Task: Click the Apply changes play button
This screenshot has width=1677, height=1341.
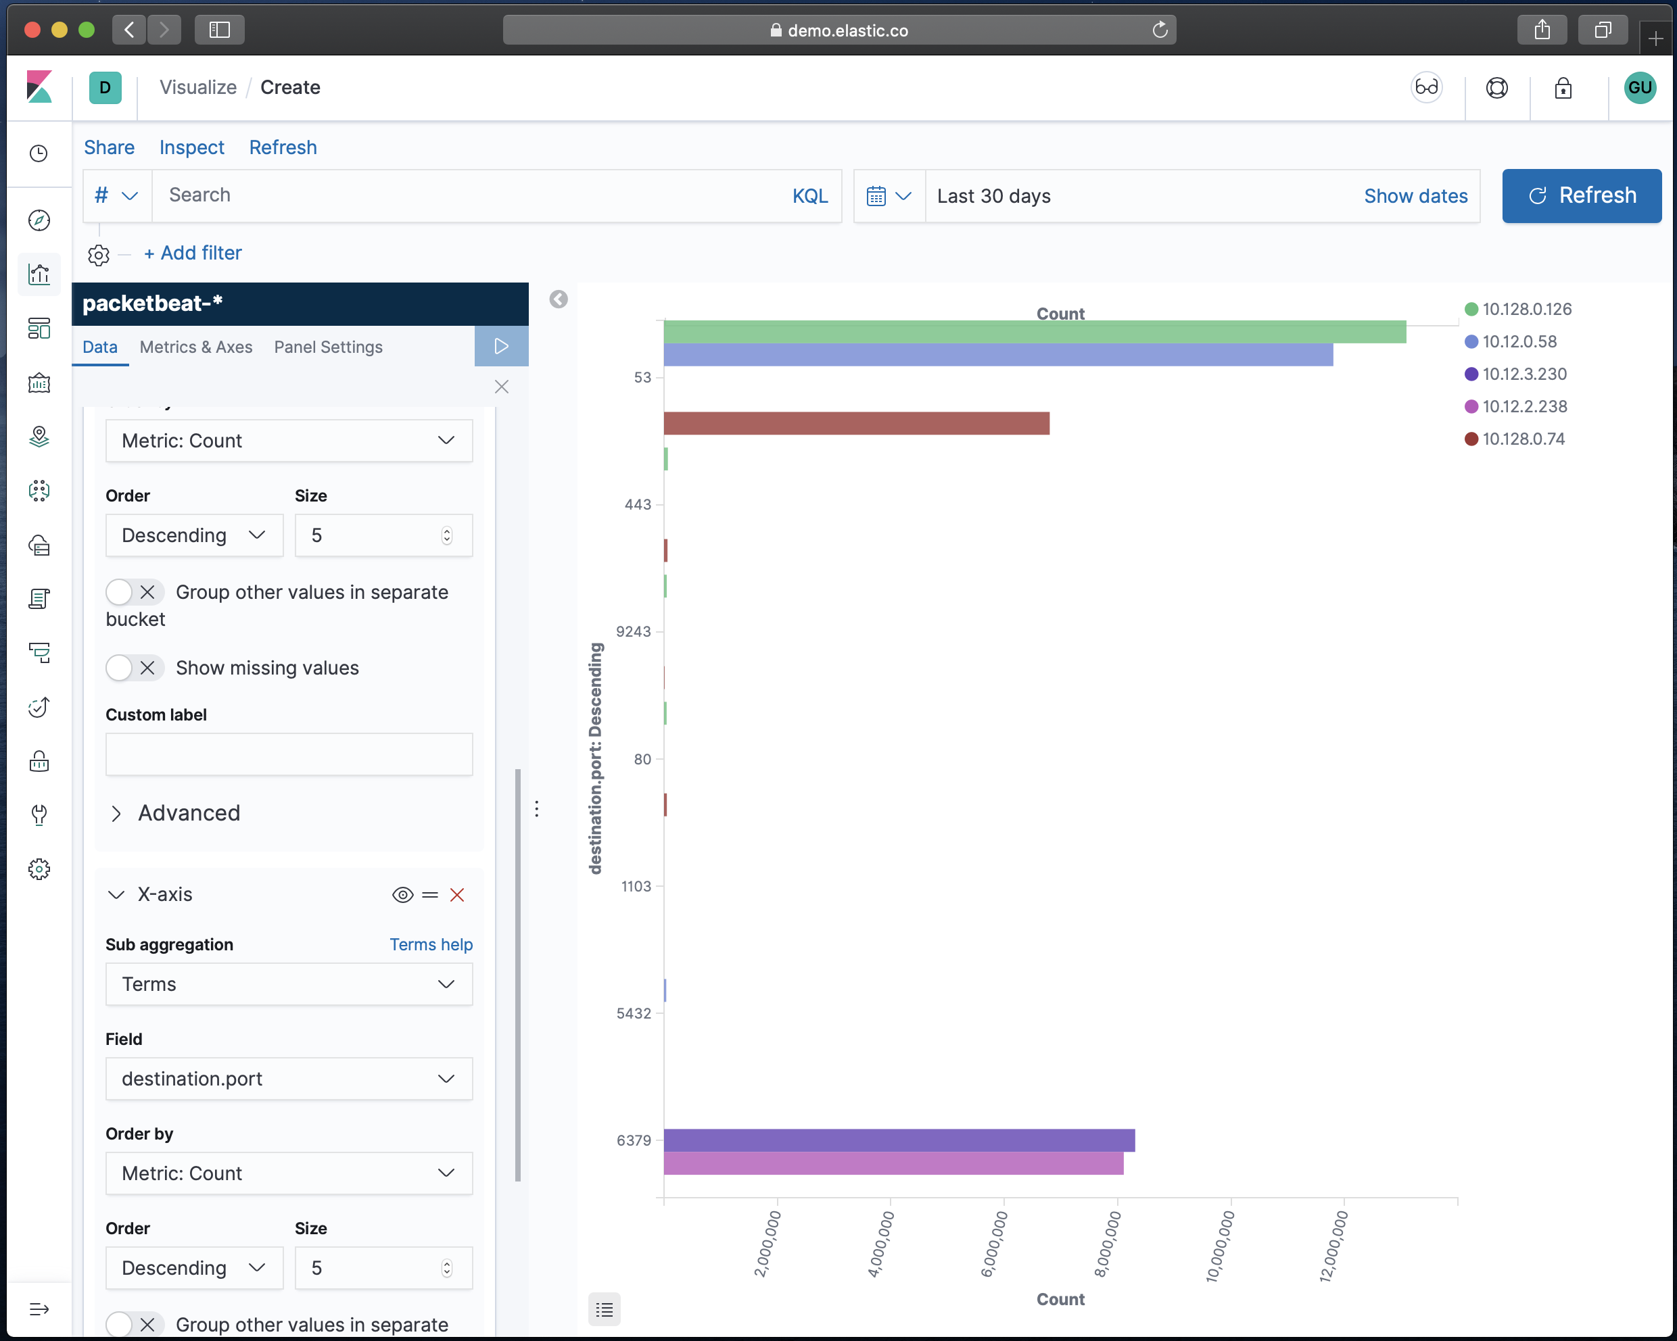Action: 501,346
